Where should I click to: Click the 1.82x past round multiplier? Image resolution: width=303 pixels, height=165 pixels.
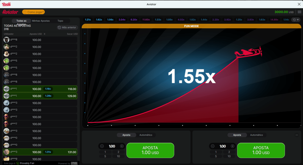pyautogui.click(x=192, y=20)
